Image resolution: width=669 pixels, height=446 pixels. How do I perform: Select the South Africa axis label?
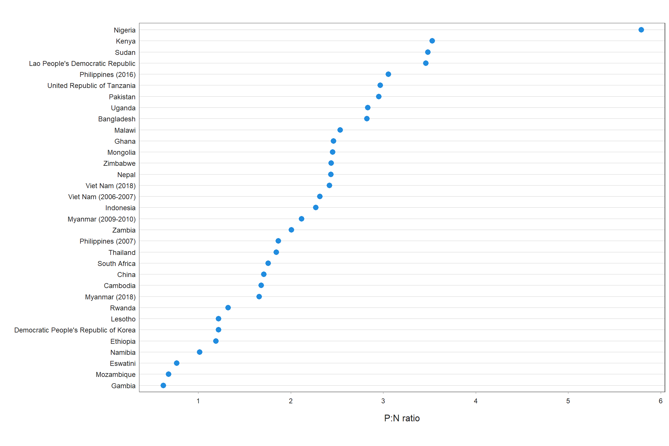(116, 264)
